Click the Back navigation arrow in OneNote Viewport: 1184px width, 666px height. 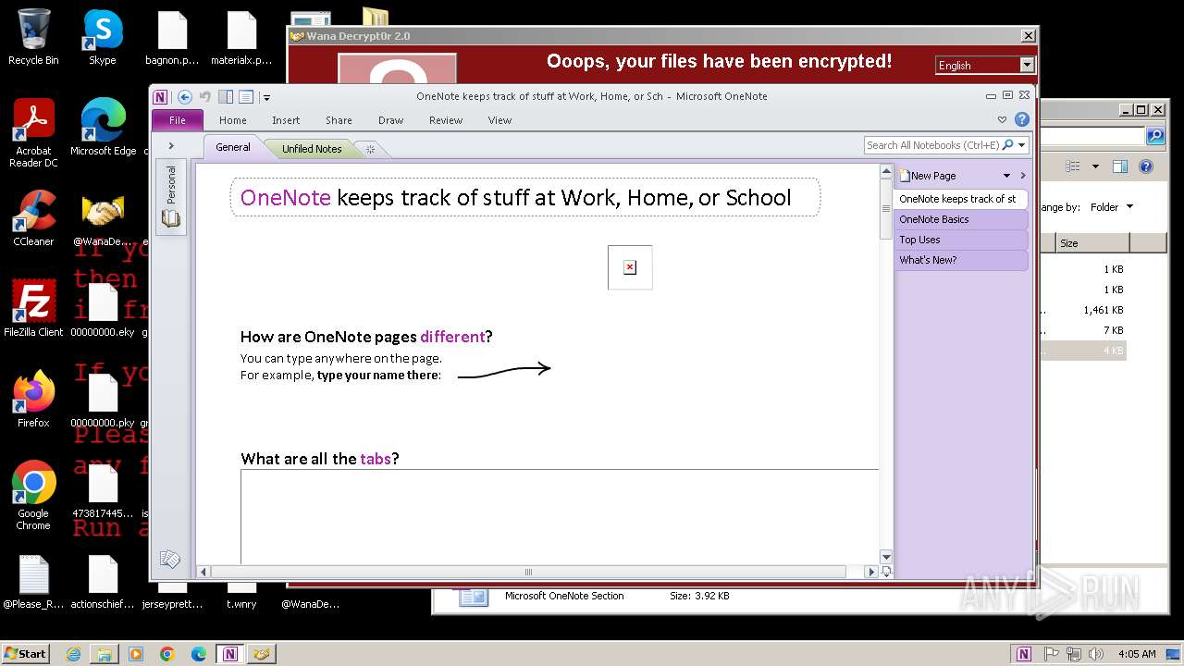pos(185,96)
